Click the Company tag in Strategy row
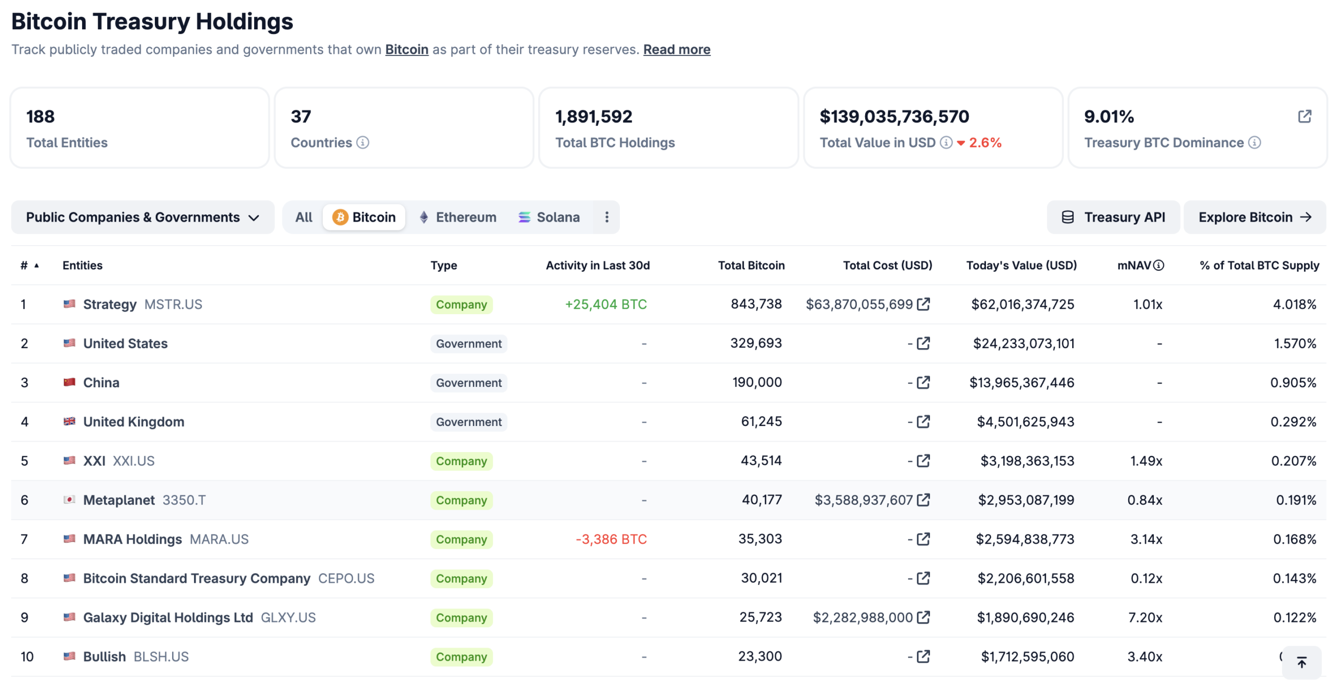 [x=461, y=304]
